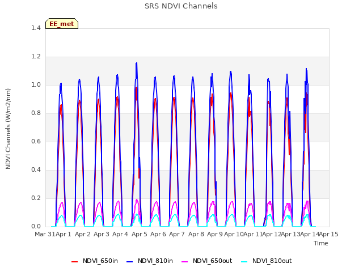This screenshot has width=363, height=272.
Task: Click the Apr 7 x-axis label
Action: 177,234
